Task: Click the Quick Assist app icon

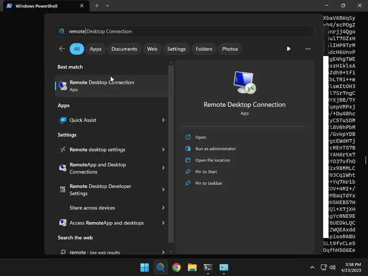Action: click(63, 120)
